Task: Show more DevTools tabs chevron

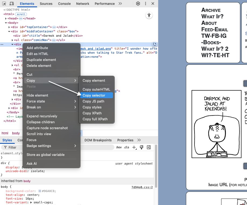Action: tap(120, 4)
